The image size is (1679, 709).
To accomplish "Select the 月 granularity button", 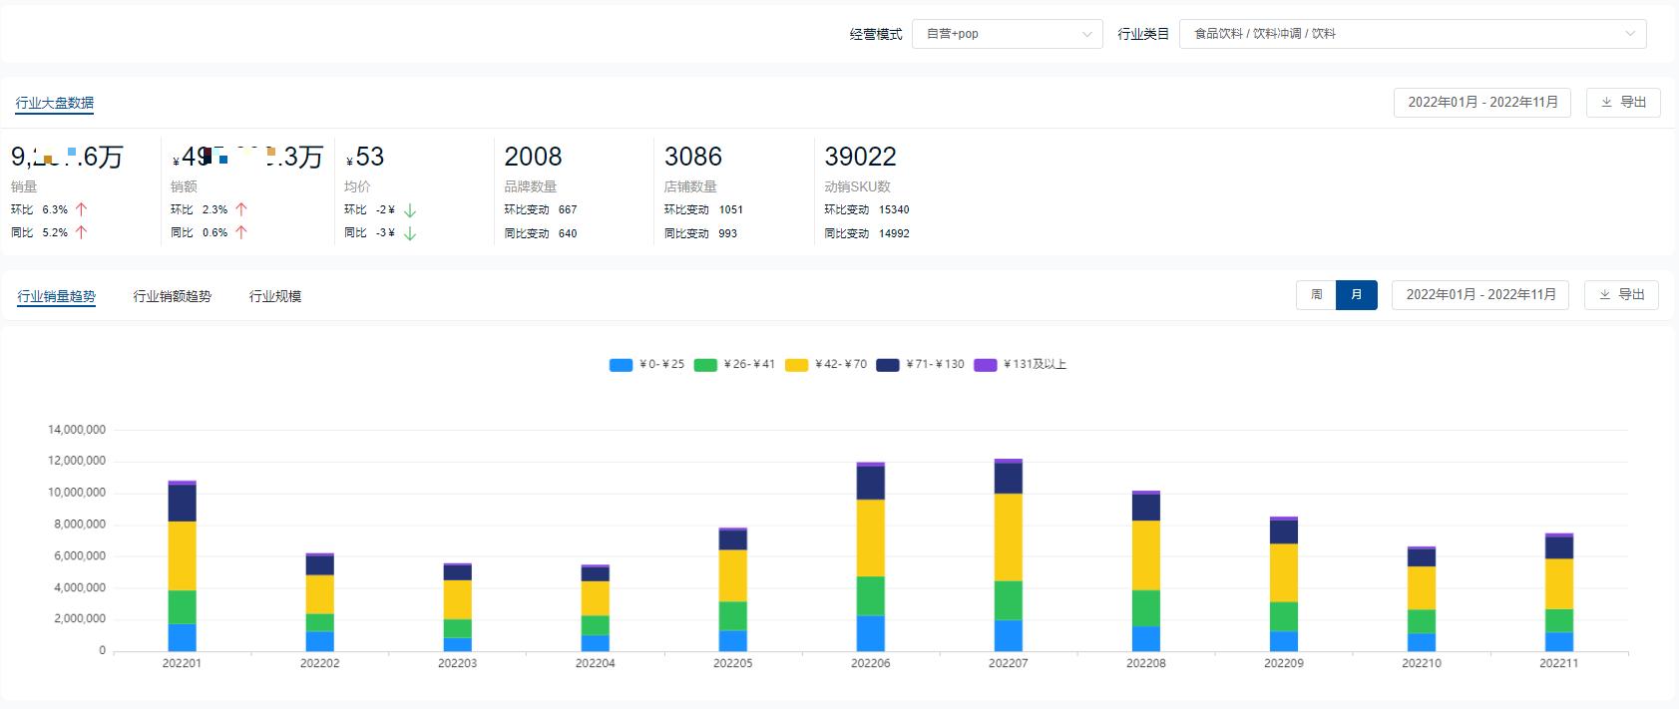I will coord(1357,295).
